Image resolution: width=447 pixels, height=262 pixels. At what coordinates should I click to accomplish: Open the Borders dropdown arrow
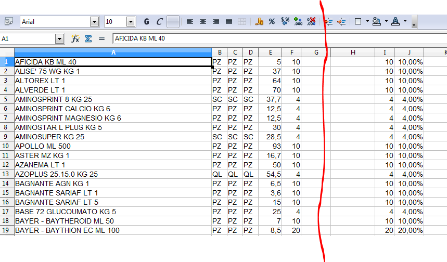(367, 21)
